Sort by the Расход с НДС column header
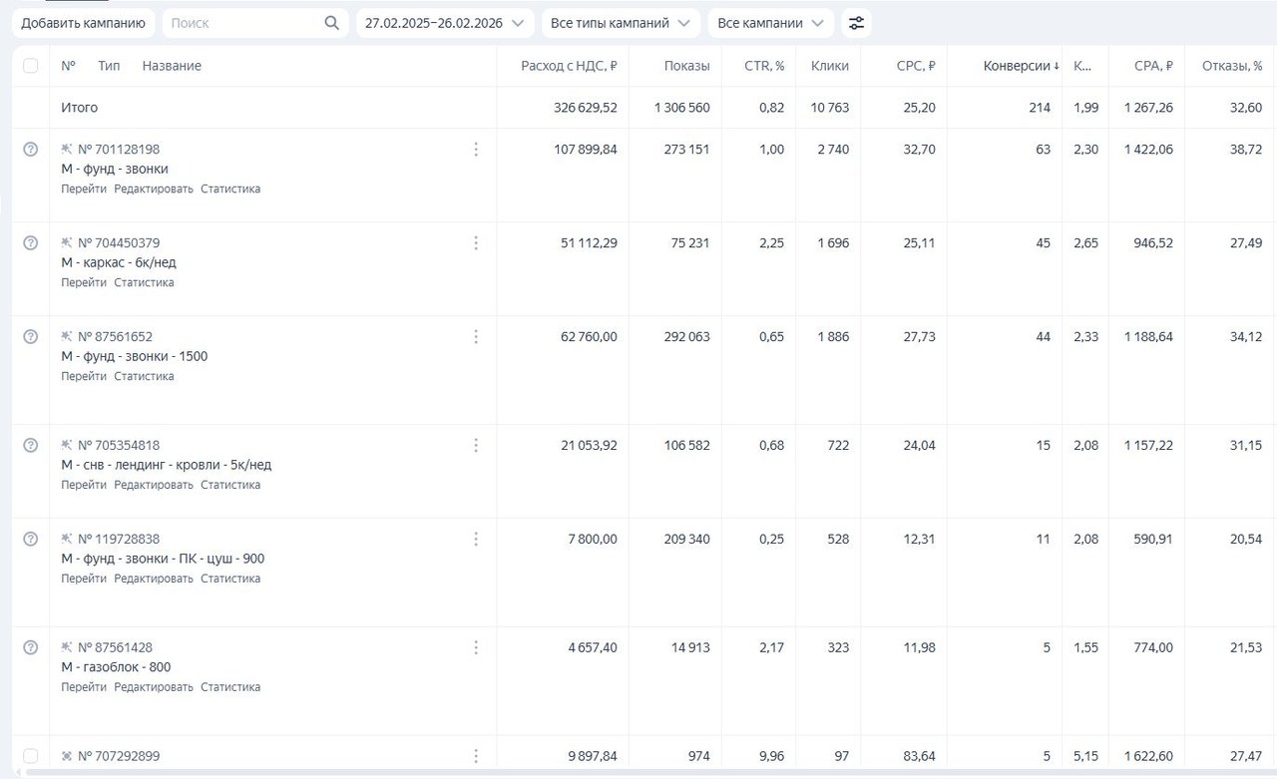 click(x=569, y=66)
